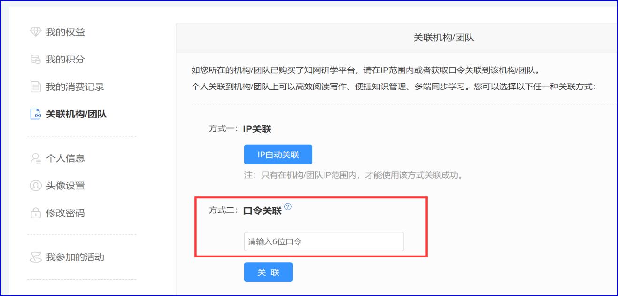
Task: Select 关联机构/团队 in the left menu
Action: (76, 114)
